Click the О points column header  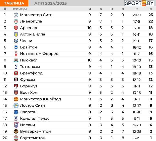pyautogui.click(x=151, y=9)
